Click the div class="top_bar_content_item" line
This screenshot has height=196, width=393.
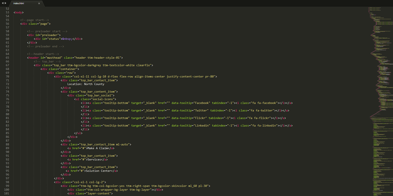point(89,92)
